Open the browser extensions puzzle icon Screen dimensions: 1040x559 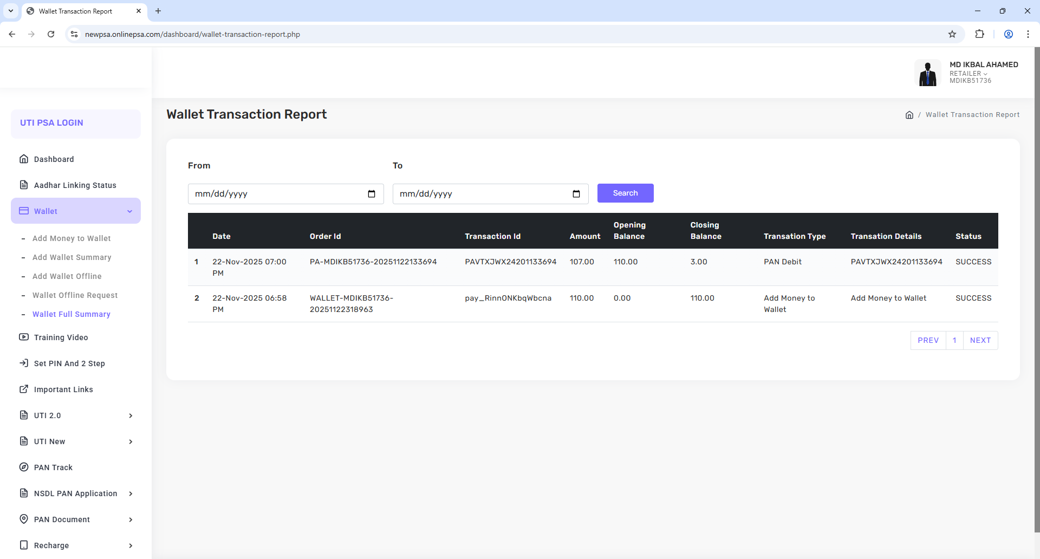(x=979, y=34)
